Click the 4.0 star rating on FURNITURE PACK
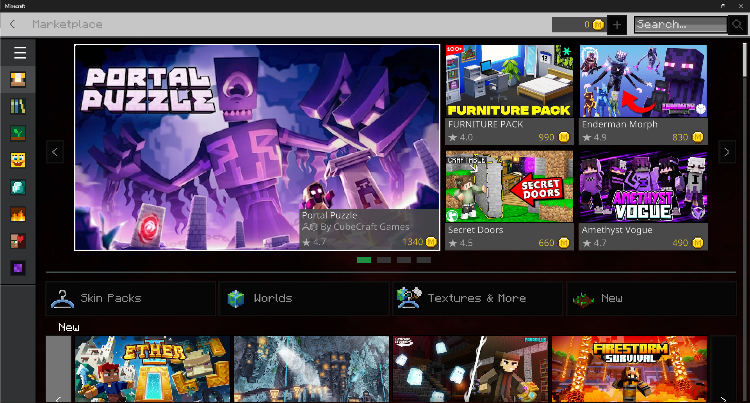Image resolution: width=750 pixels, height=403 pixels. tap(461, 137)
